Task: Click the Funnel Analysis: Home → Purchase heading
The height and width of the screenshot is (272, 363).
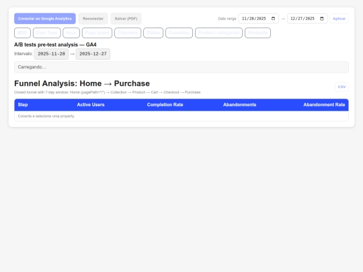Action: pos(82,83)
